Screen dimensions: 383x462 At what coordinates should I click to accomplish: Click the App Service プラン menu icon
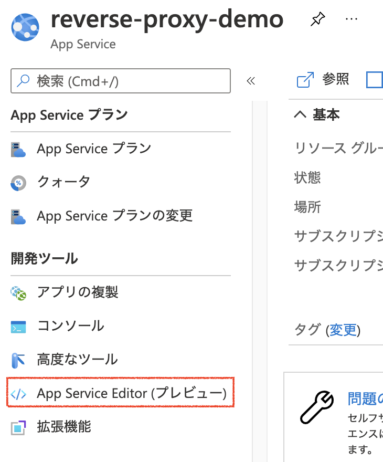[18, 150]
